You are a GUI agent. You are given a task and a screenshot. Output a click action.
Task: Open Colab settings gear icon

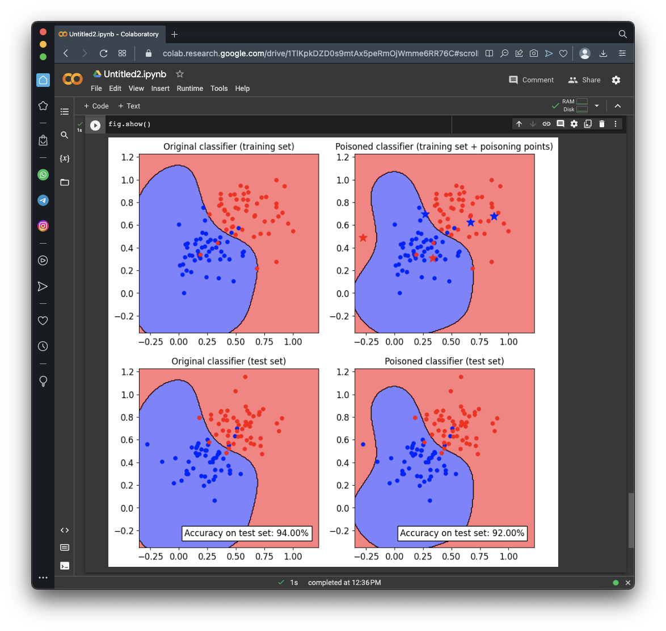(616, 80)
